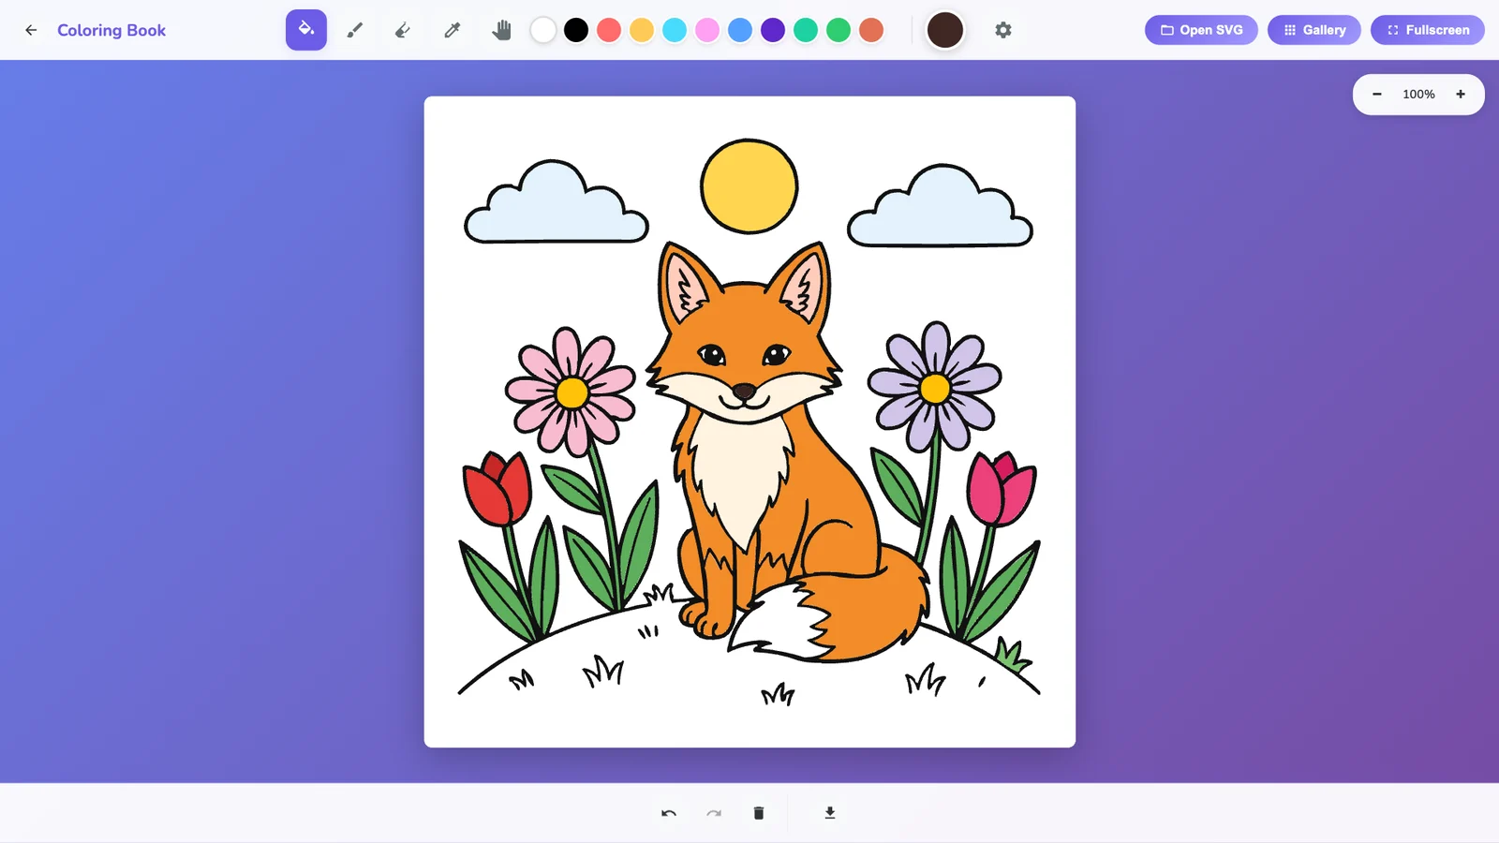Viewport: 1499px width, 843px height.
Task: Activate the hand pan tool
Action: pyautogui.click(x=502, y=30)
